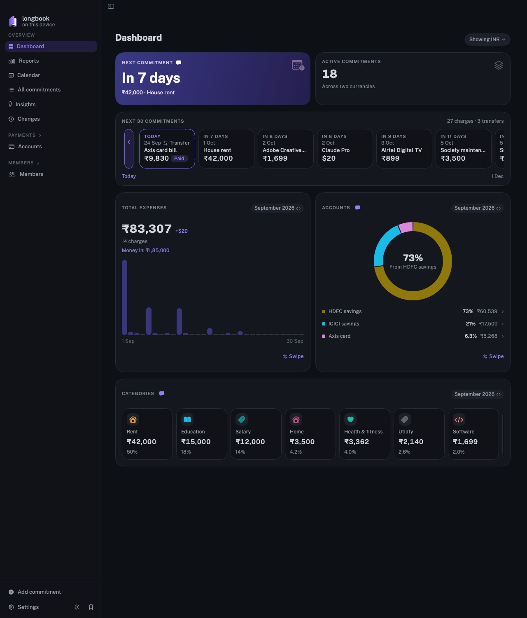Open Accounts under Payments
The image size is (527, 618).
pyautogui.click(x=51, y=146)
